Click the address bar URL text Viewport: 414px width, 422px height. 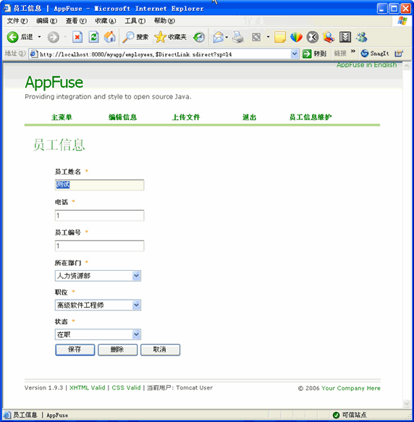pyautogui.click(x=135, y=54)
